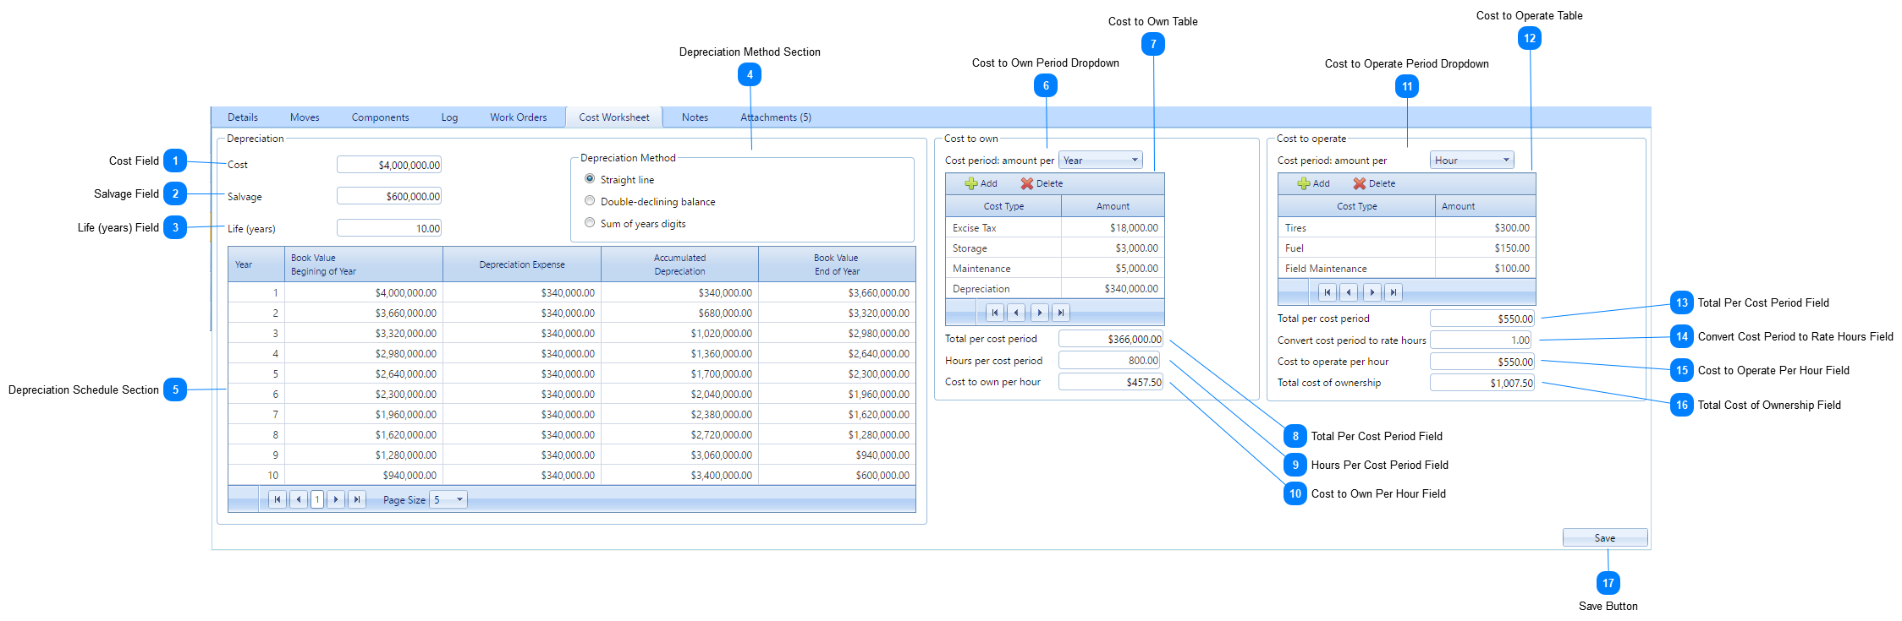Go to last page of depreciation schedule
1902x621 pixels.
pyautogui.click(x=357, y=499)
